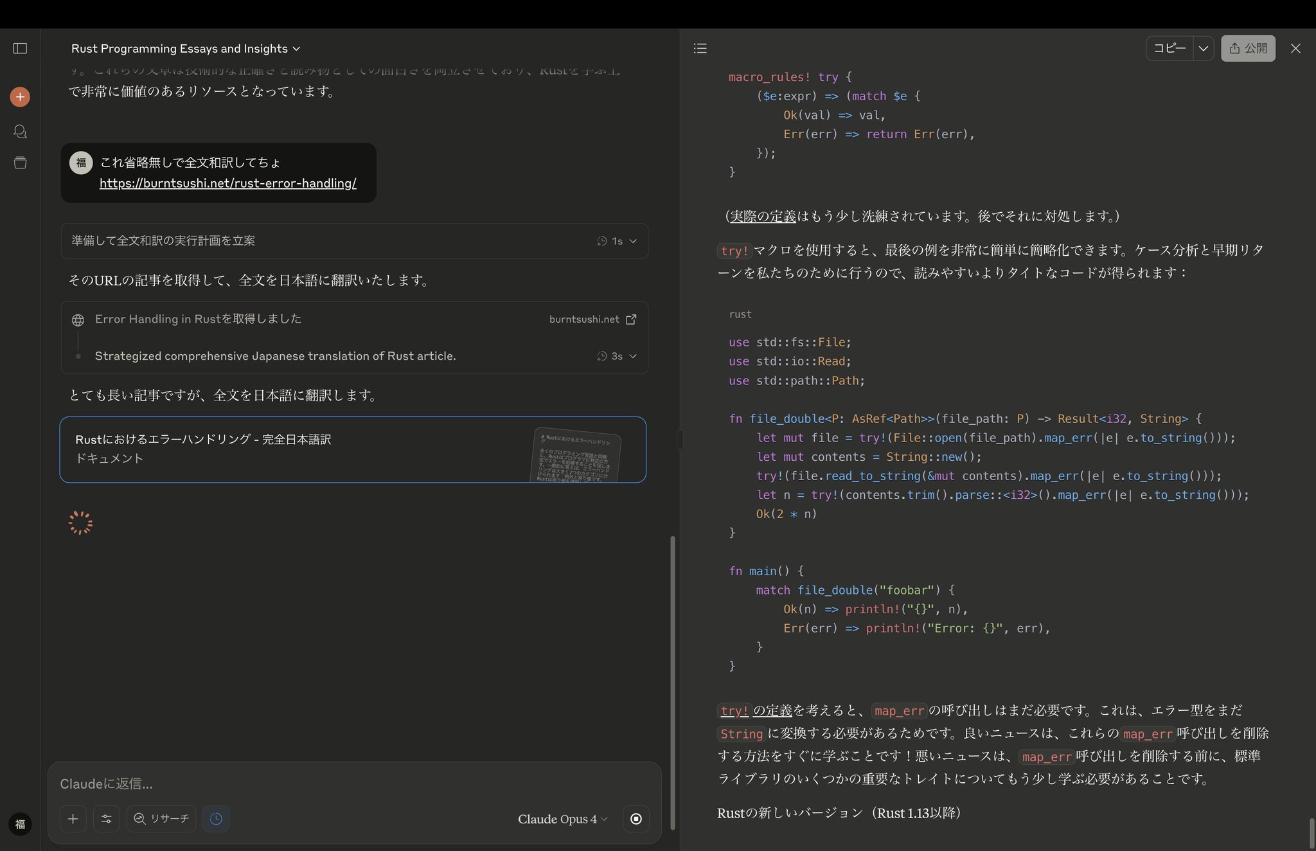The width and height of the screenshot is (1316, 851).
Task: Click the 'これ省略無しで全文和訳してちょ' message text
Action: pos(190,163)
